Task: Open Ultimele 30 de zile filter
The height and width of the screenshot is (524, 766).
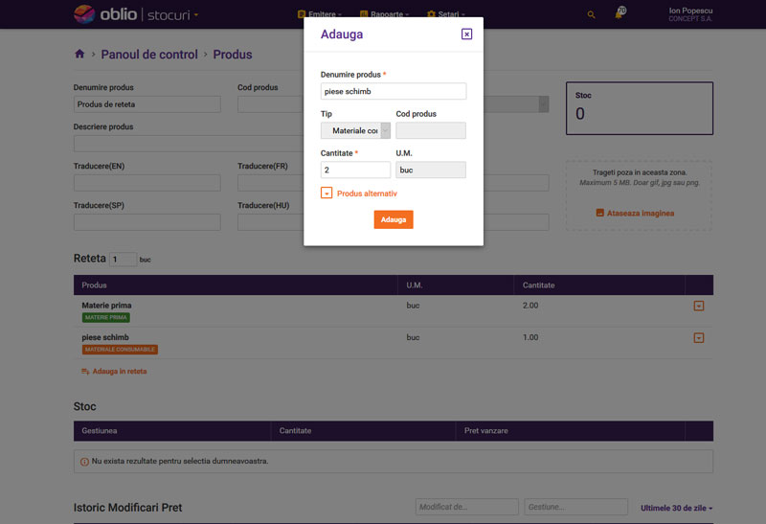Action: [x=676, y=509]
